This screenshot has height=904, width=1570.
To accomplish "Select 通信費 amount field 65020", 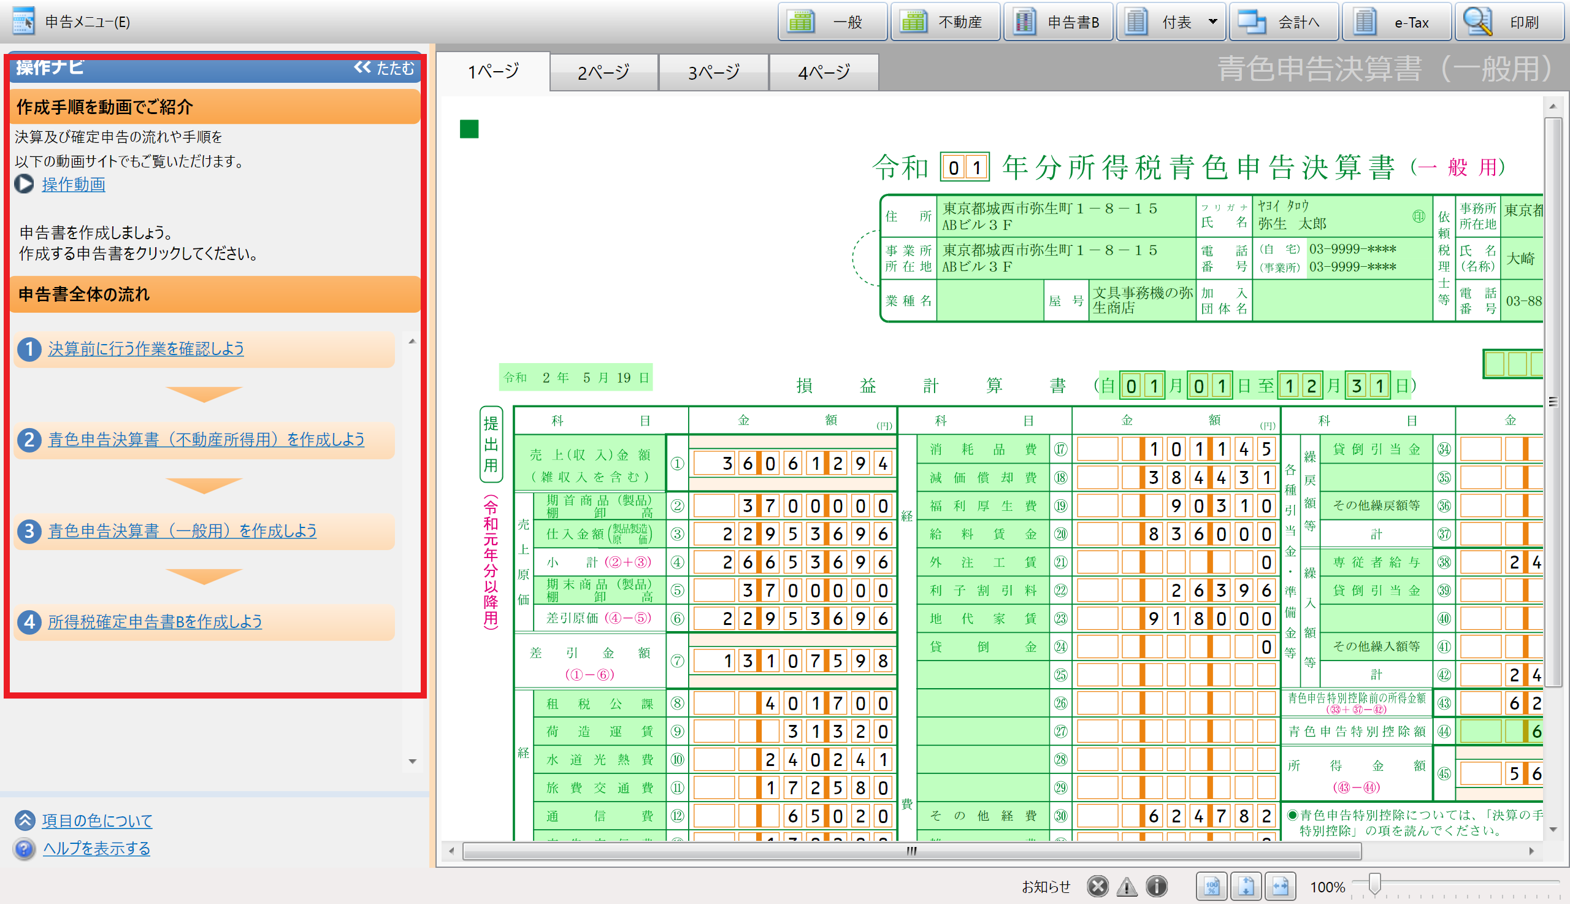I will 794,816.
